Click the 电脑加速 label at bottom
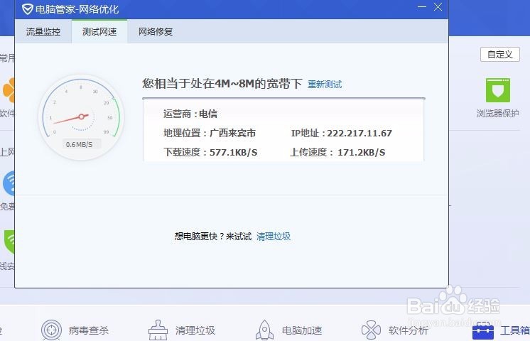Viewport: 530px width, 341px height. tap(302, 330)
